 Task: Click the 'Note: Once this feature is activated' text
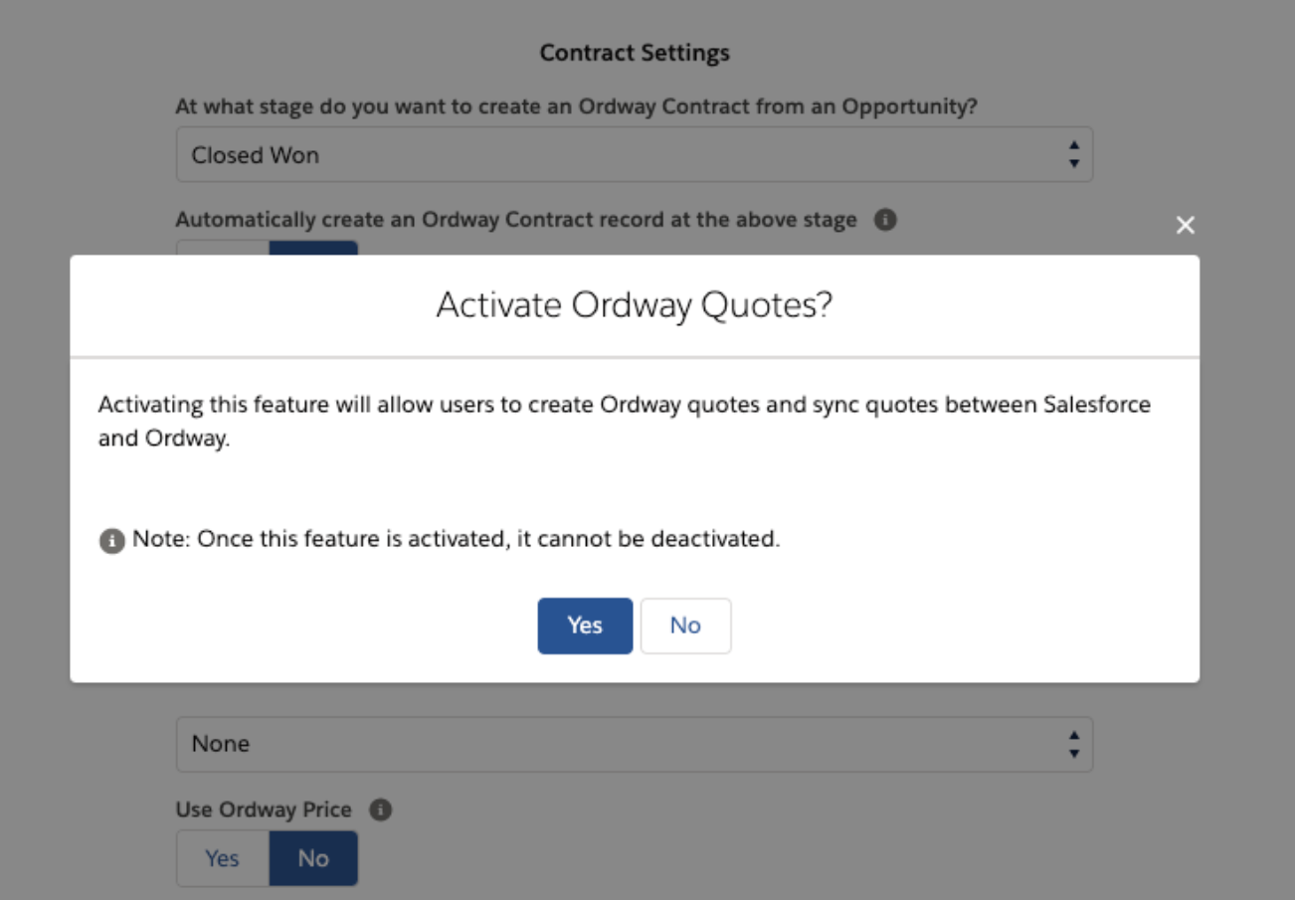[455, 539]
